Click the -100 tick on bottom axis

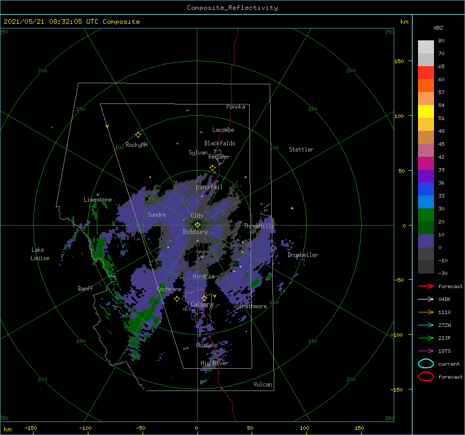[85, 428]
